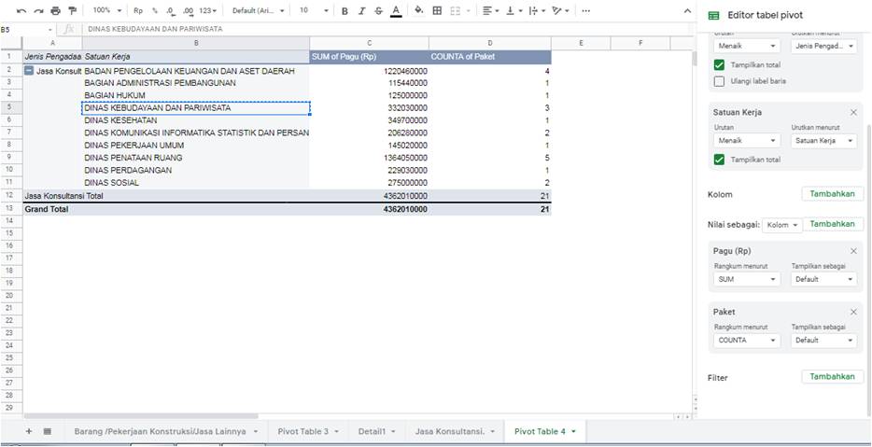Select the SUM of Pagu (Rp) header cell

(x=370, y=57)
